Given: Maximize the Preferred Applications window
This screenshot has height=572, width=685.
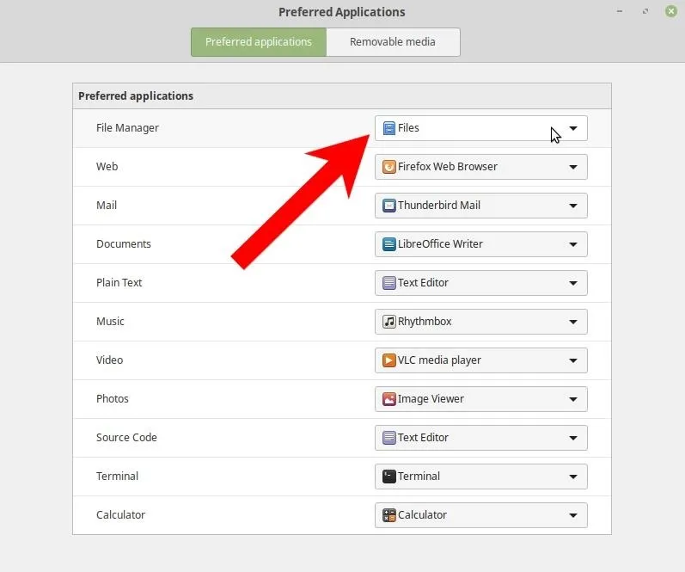Looking at the screenshot, I should click(645, 11).
